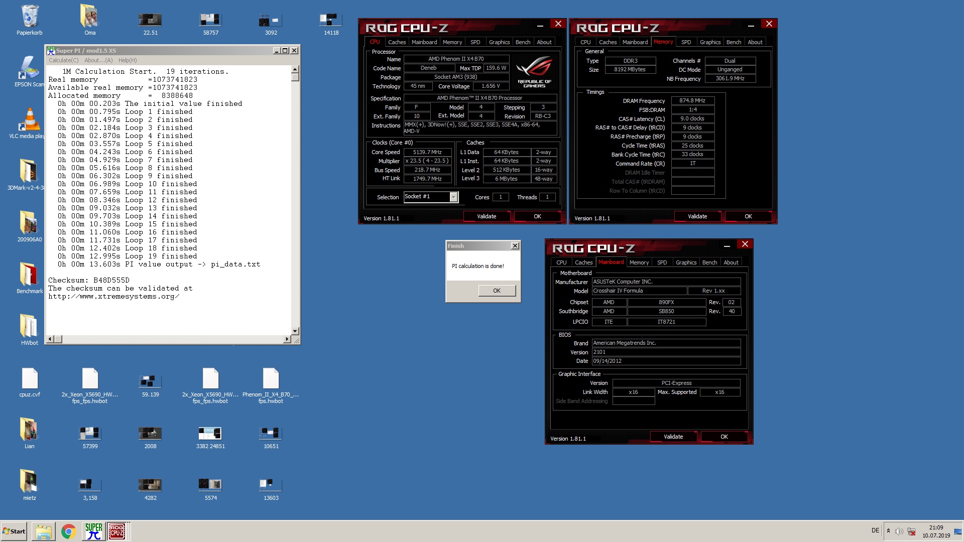The image size is (964, 542).
Task: Open Memory tab in Mainboard window
Action: [x=639, y=262]
